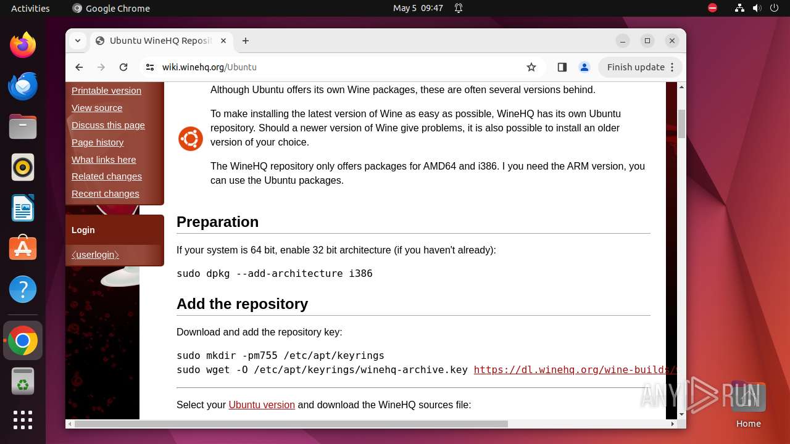Show Applications grid
The height and width of the screenshot is (444, 790).
tap(23, 420)
